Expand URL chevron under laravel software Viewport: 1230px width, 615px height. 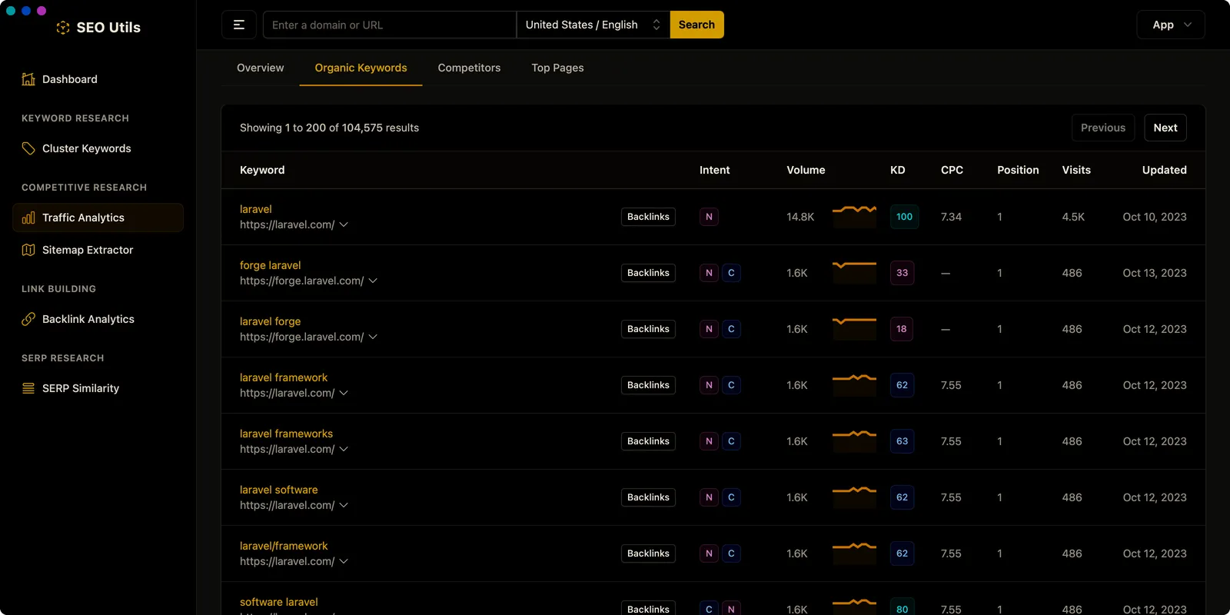tap(344, 505)
